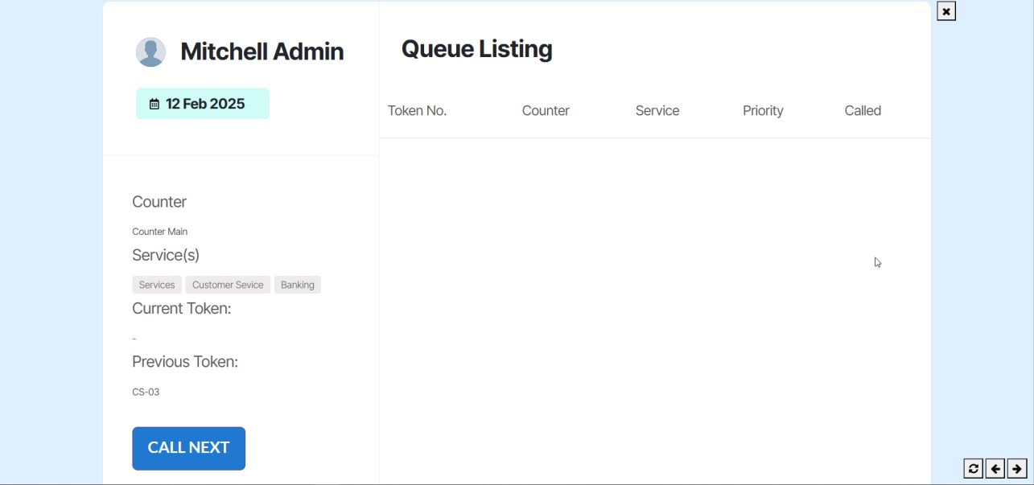
Task: Click the Mitchell Admin name text
Action: pyautogui.click(x=262, y=51)
